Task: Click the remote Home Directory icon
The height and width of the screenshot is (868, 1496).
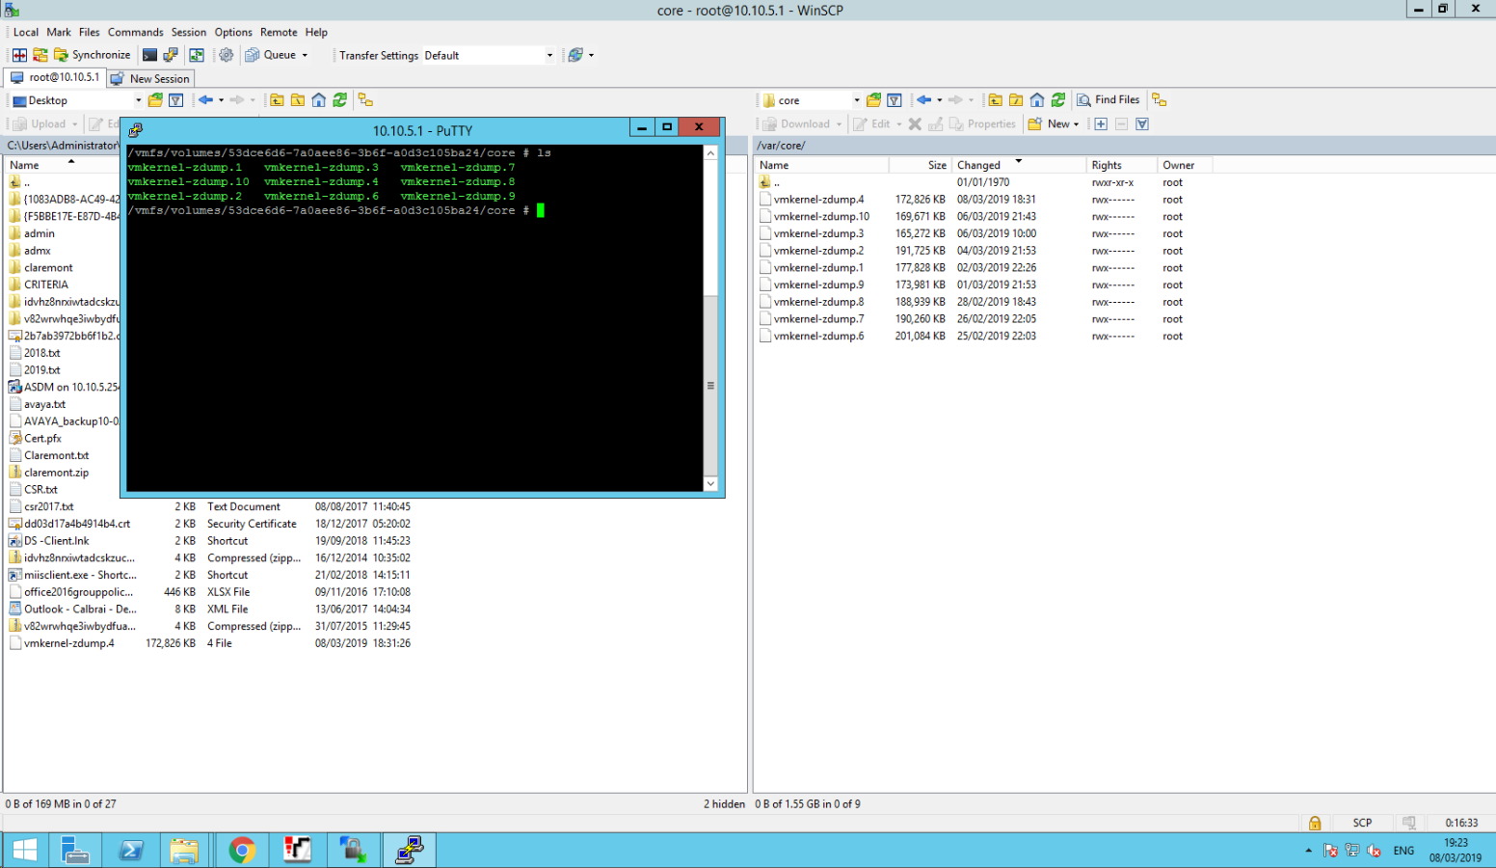Action: tap(1037, 100)
